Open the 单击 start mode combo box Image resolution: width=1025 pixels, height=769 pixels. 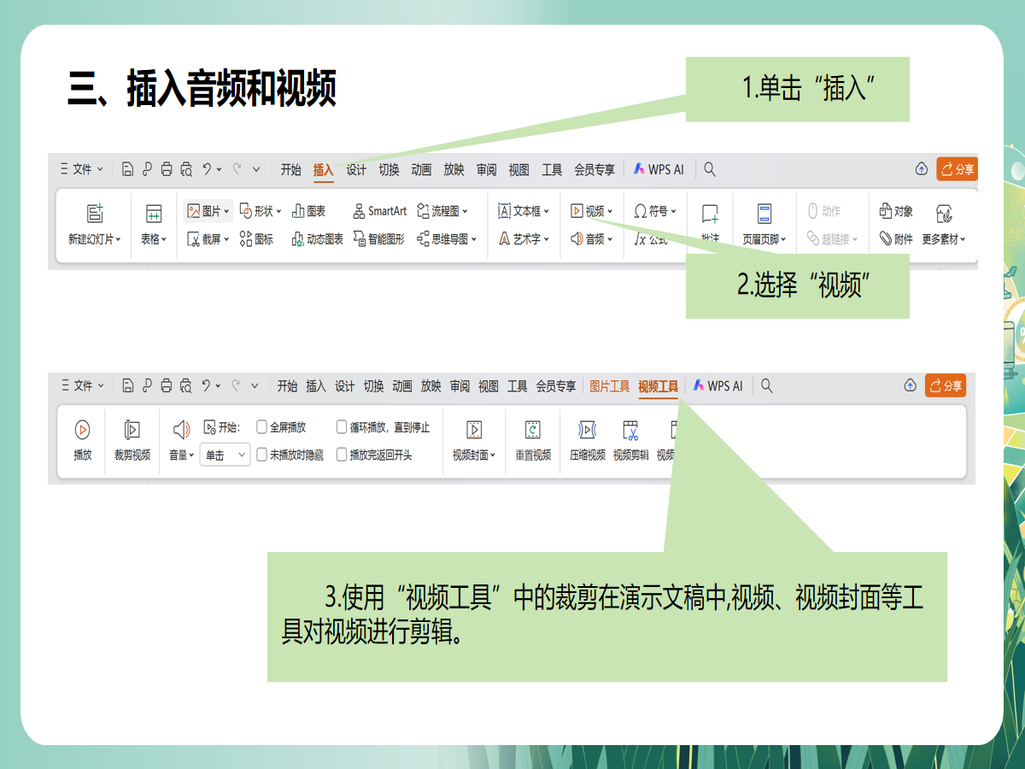pyautogui.click(x=225, y=455)
